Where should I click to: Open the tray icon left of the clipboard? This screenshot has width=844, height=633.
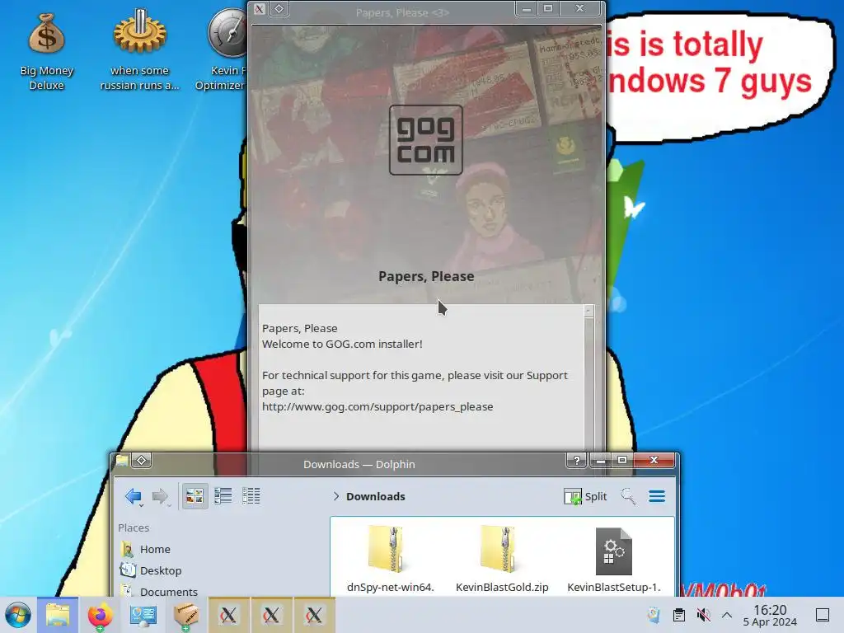point(654,615)
